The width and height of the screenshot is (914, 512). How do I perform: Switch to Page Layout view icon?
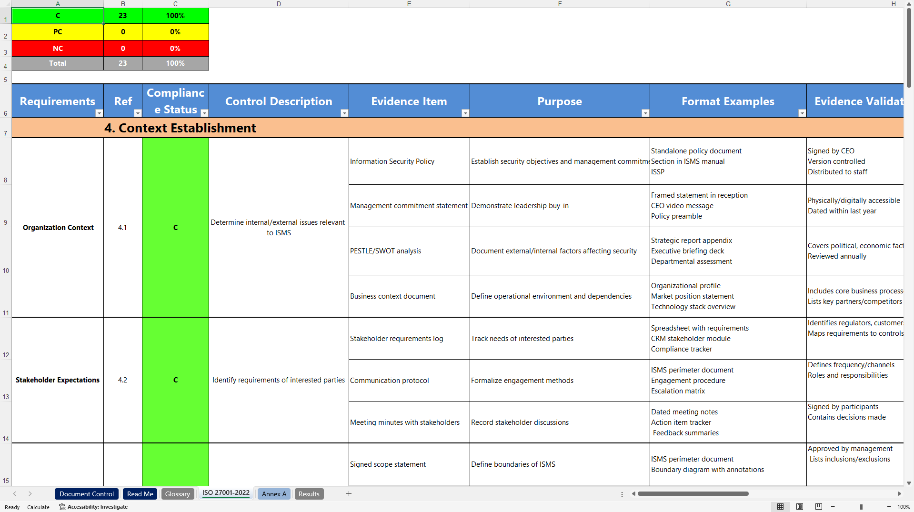tap(800, 507)
